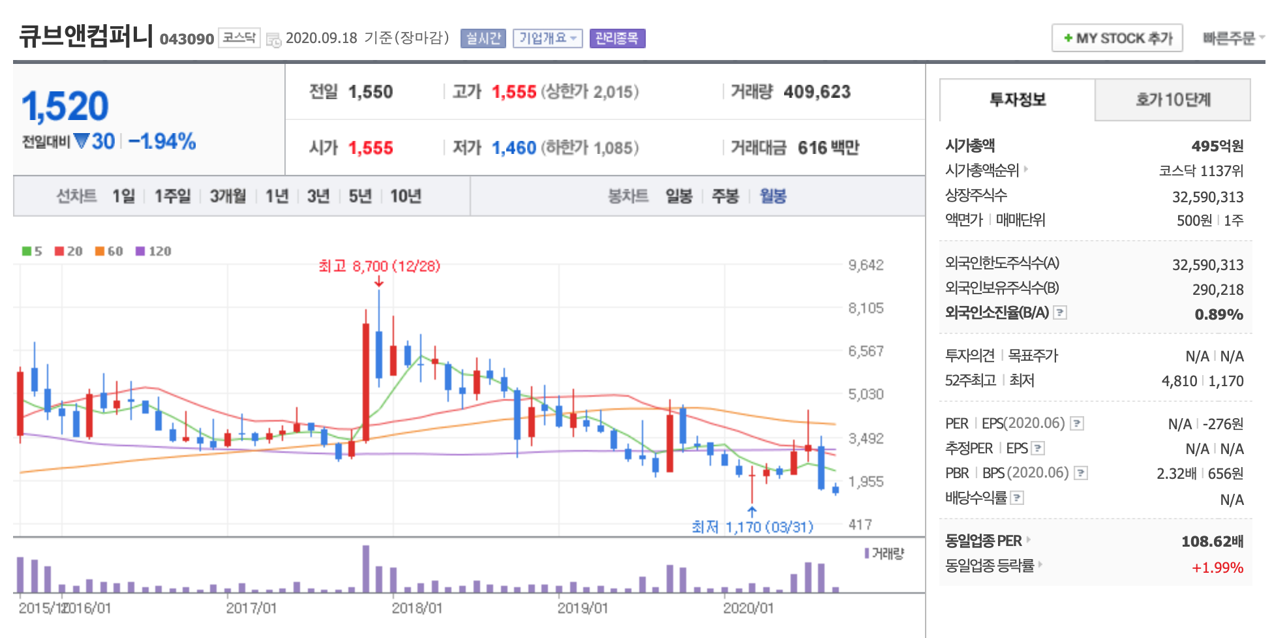Select 5년 line chart period
The image size is (1272, 638).
(x=360, y=196)
